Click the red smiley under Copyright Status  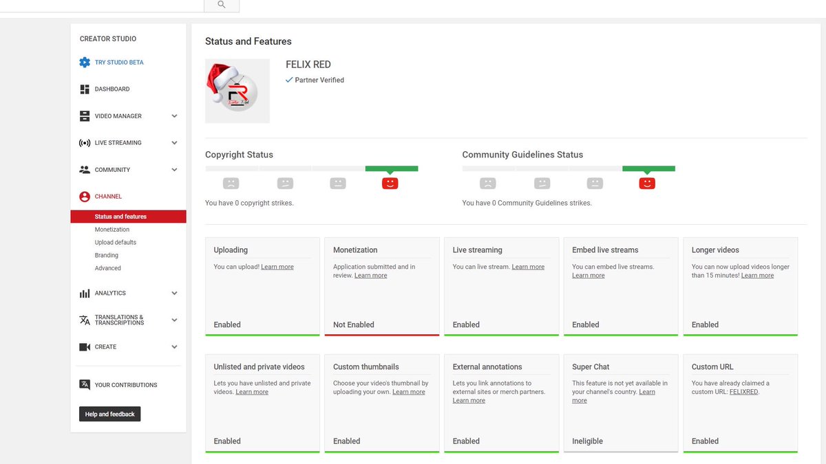click(390, 184)
